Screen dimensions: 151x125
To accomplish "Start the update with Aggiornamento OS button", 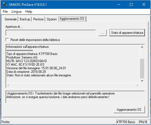I will [x=129, y=110].
